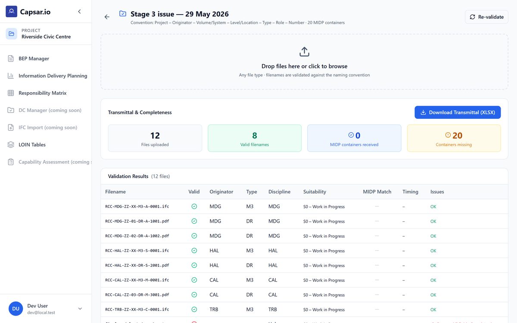
Task: Click the Valid filenames card
Action: (x=255, y=138)
